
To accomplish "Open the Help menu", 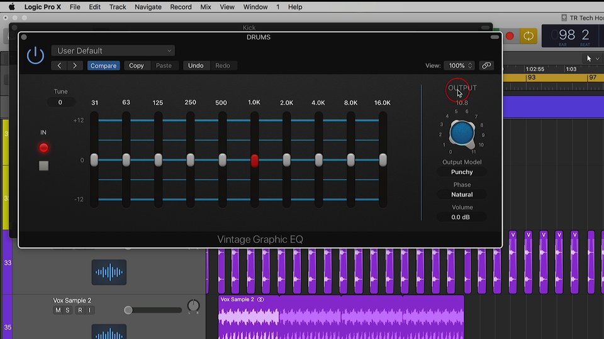I will [295, 7].
